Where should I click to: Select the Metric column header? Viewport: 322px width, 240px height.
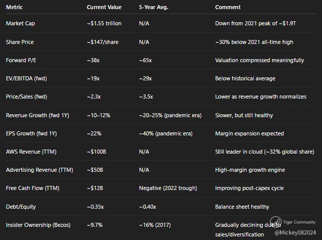[14, 7]
